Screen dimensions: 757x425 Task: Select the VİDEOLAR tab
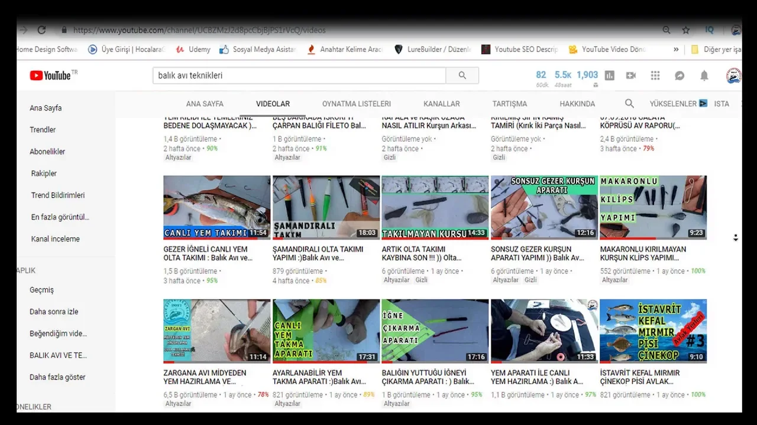tap(273, 103)
